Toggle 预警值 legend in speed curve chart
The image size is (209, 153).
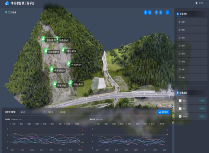tap(160, 124)
